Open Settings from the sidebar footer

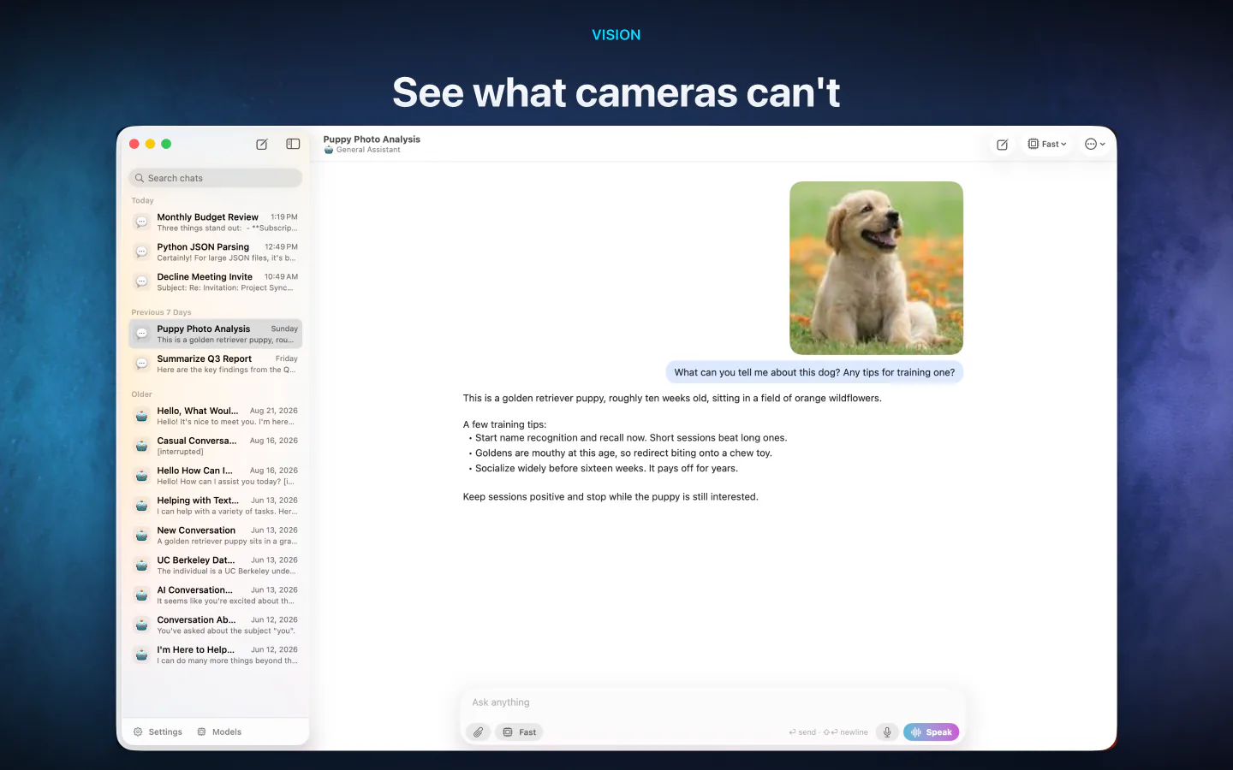(x=158, y=732)
